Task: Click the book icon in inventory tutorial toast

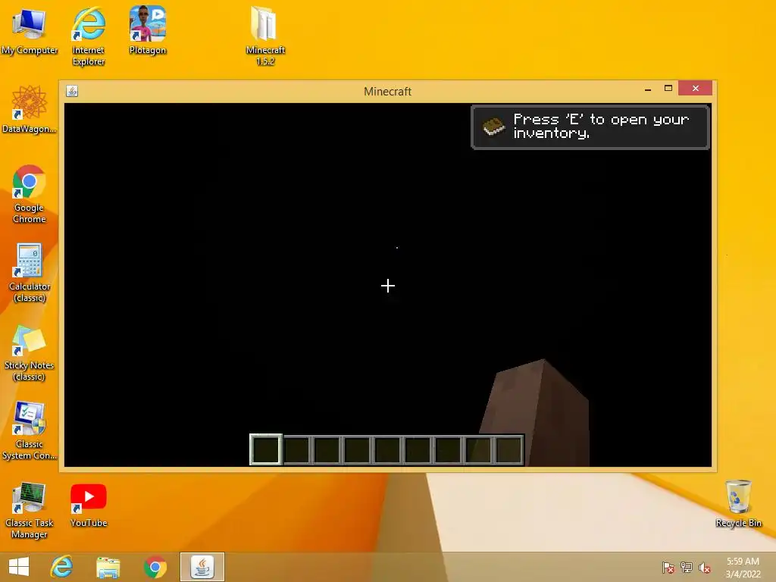Action: 493,127
